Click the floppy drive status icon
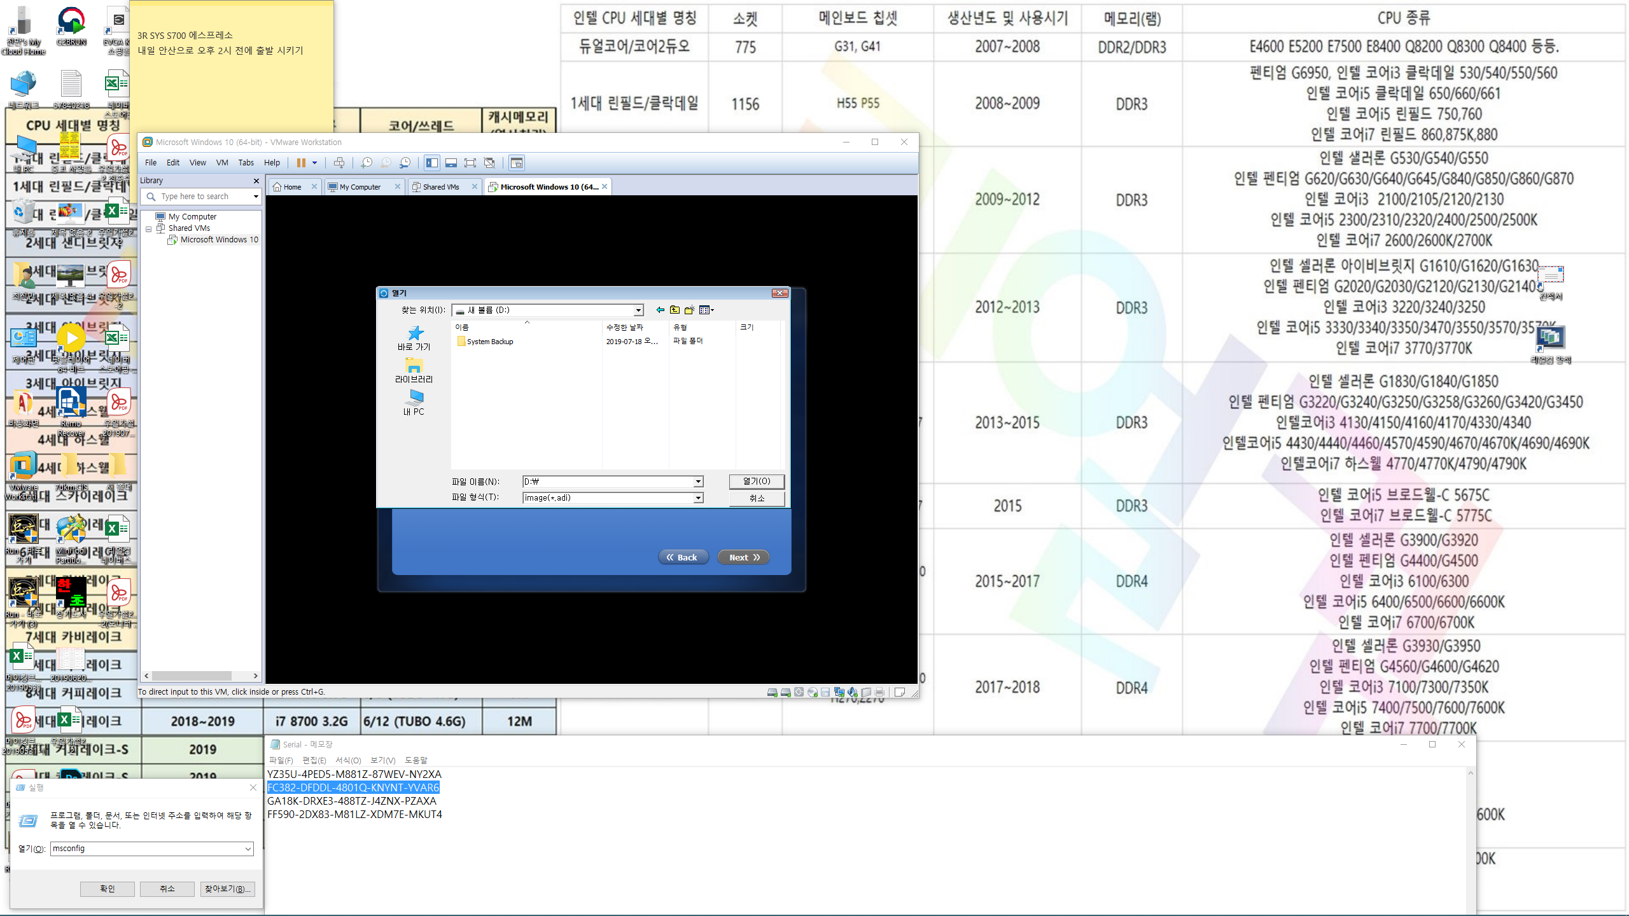1629x916 pixels. 825,692
